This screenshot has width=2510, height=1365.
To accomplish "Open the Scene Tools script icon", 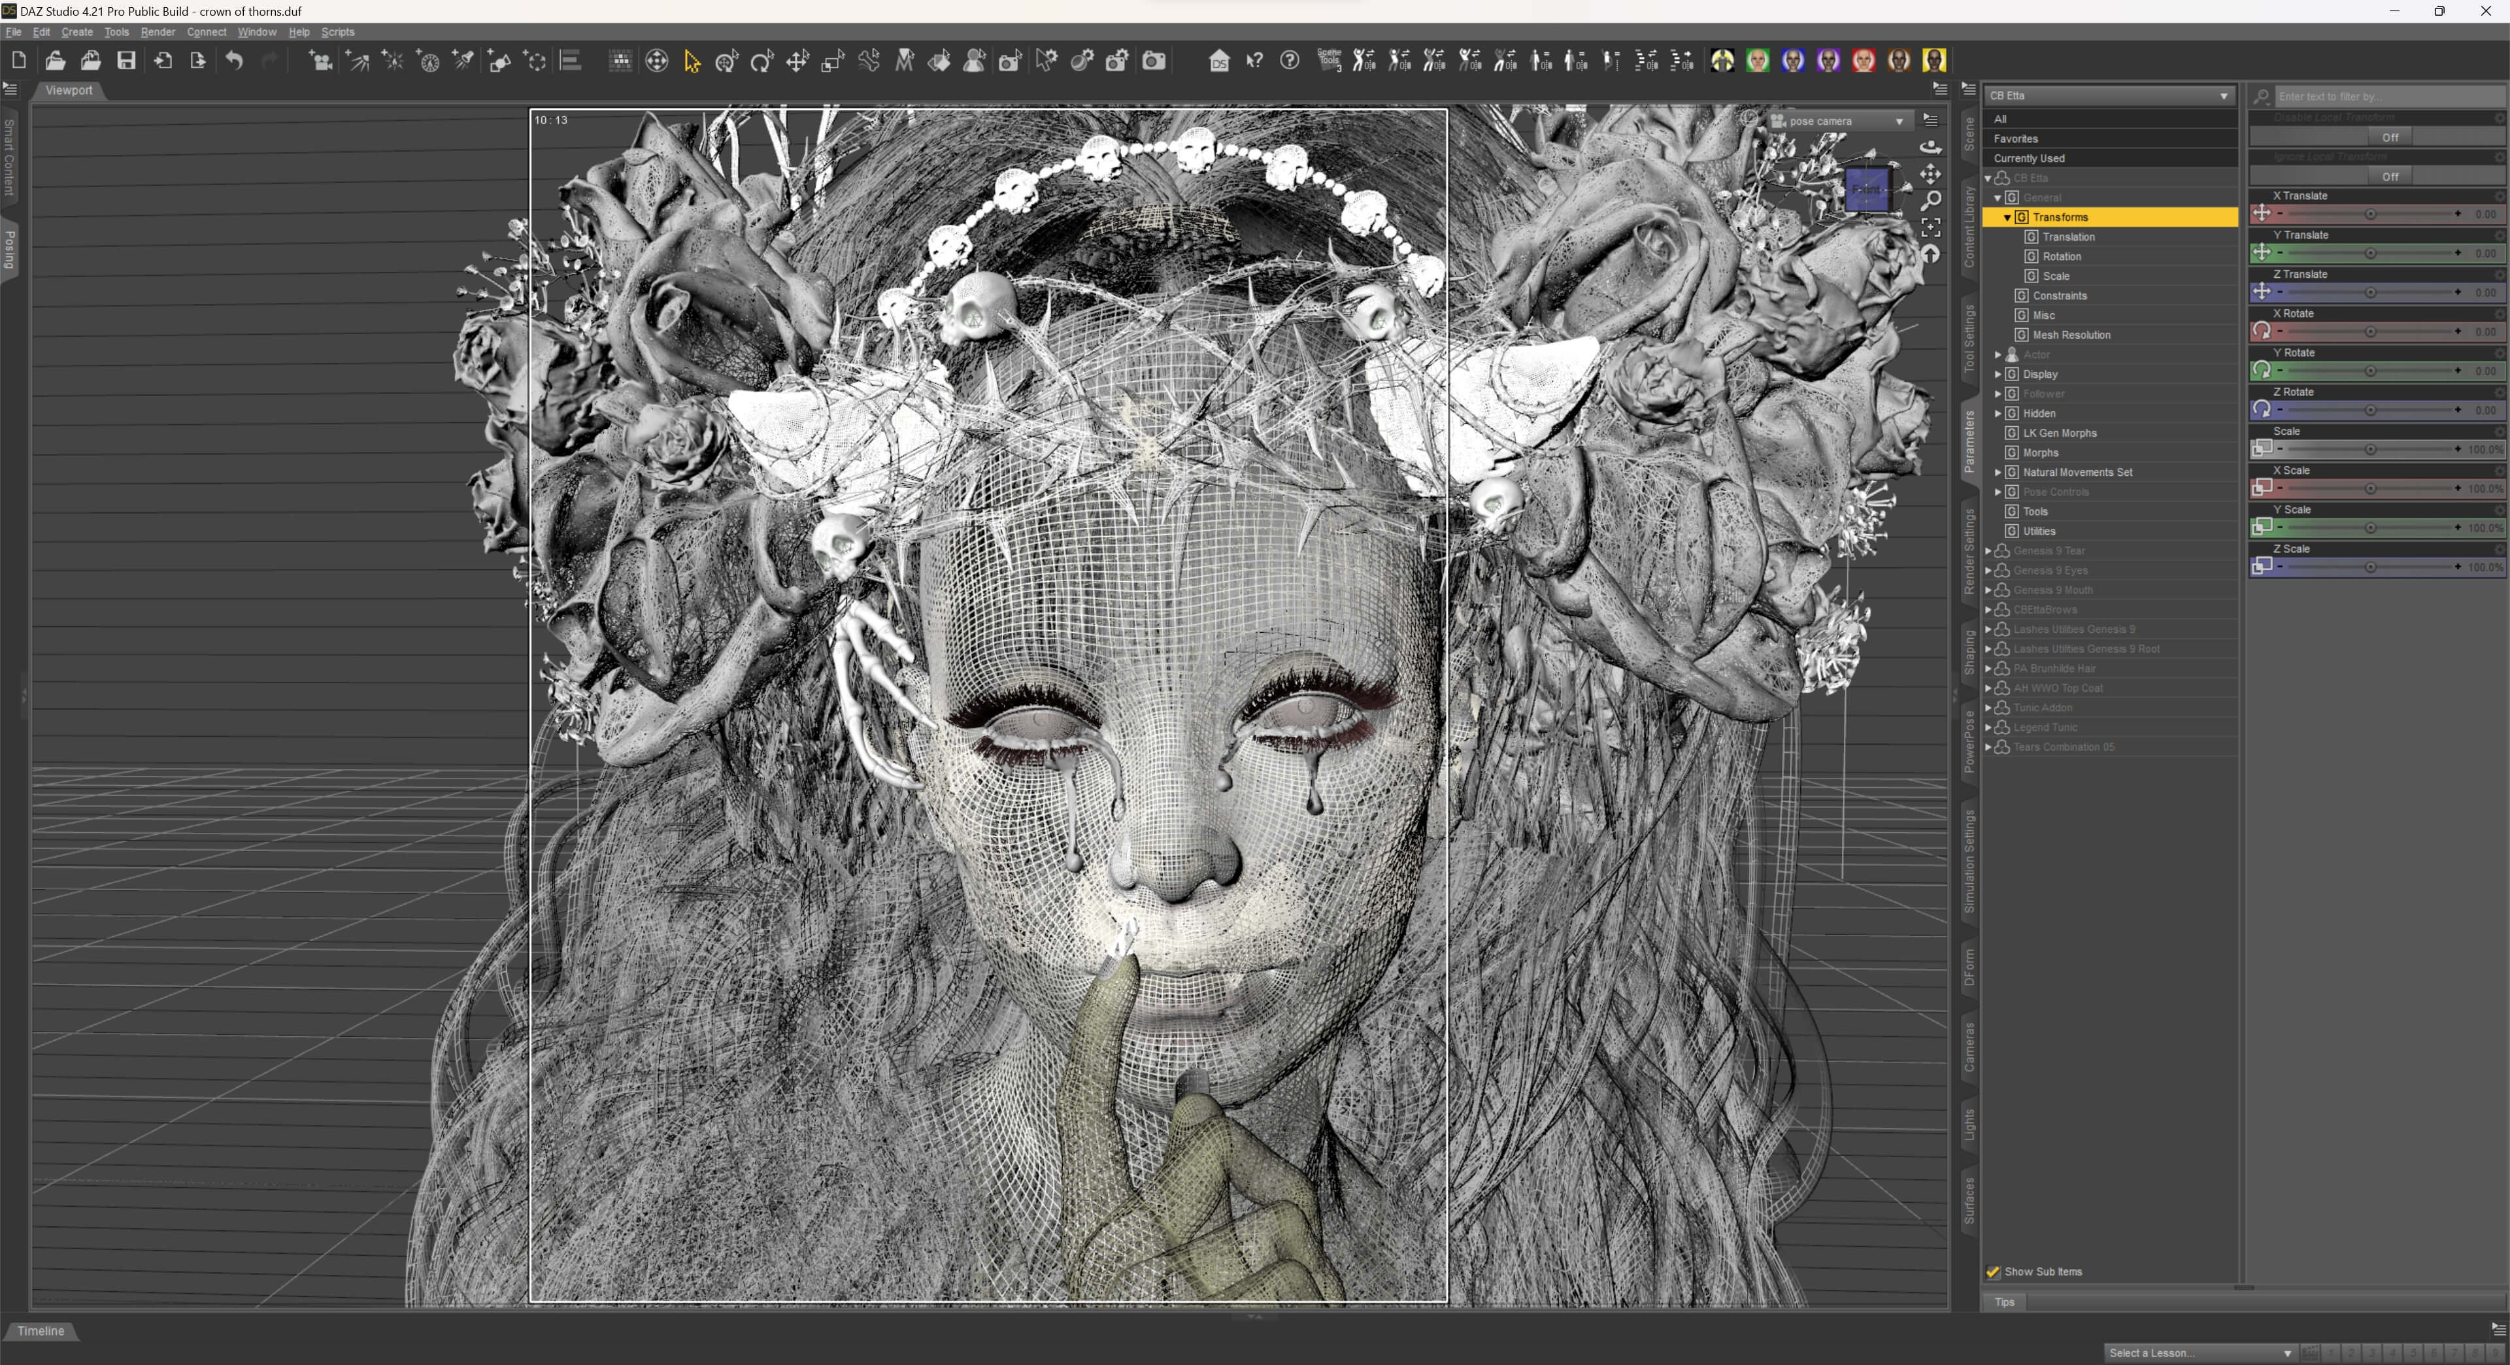I will point(1329,60).
